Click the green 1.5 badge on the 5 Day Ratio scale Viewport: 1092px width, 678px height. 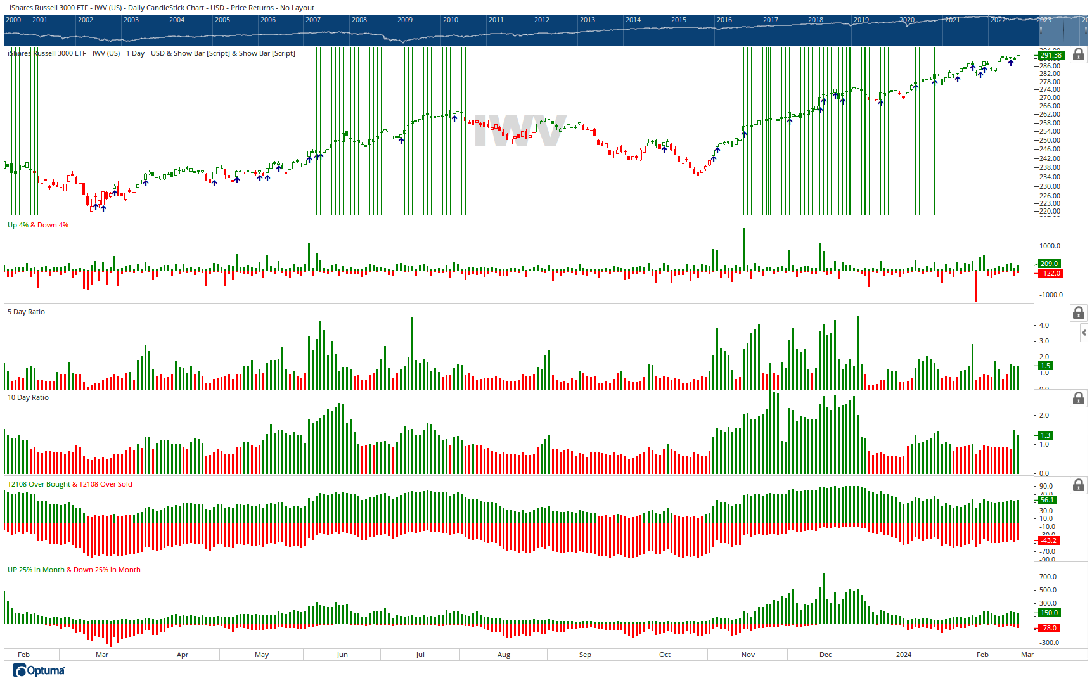1045,365
